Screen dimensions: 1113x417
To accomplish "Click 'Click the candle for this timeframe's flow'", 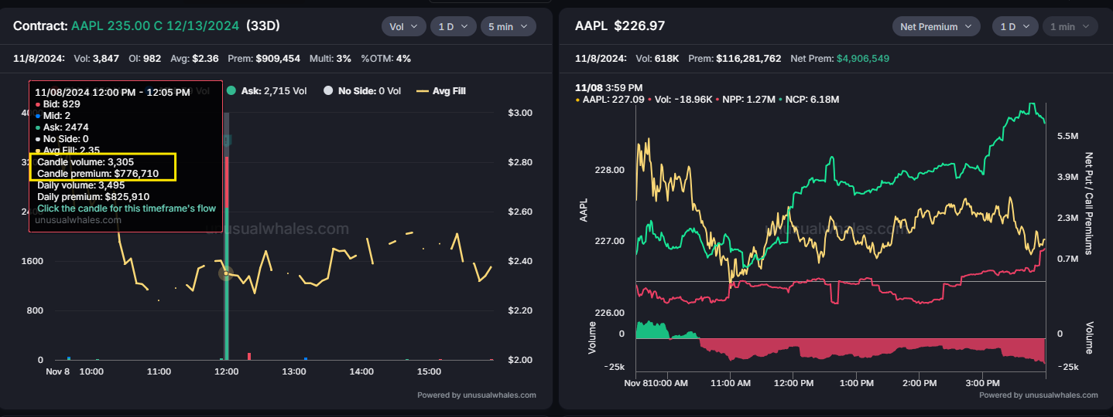I will (127, 208).
